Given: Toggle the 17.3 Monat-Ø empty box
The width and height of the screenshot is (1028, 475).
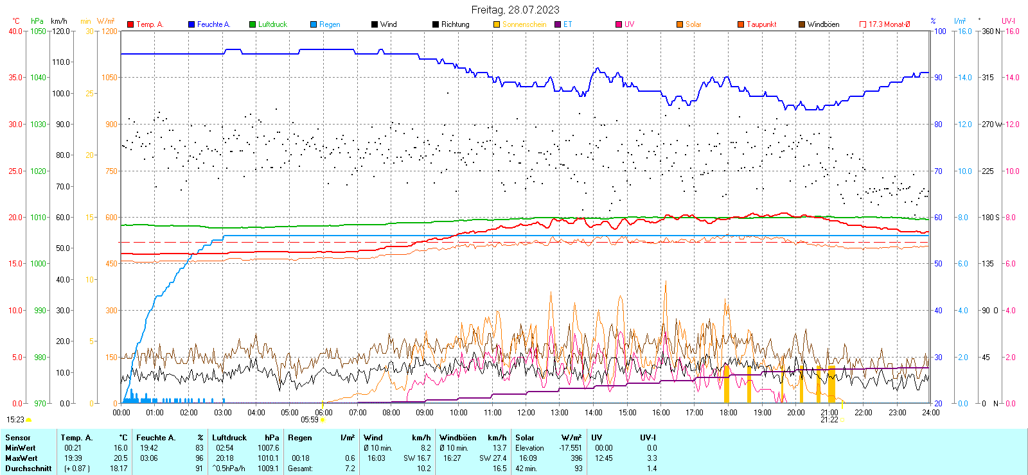Looking at the screenshot, I should click(x=863, y=24).
